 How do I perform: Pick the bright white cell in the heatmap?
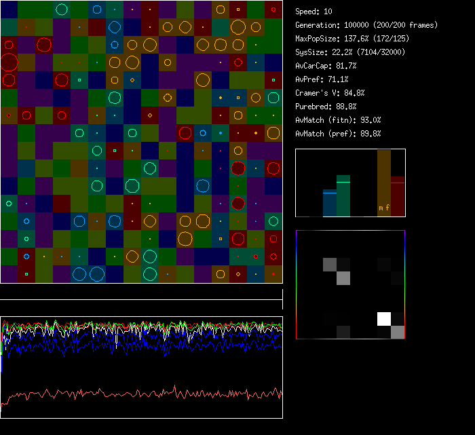(384, 319)
